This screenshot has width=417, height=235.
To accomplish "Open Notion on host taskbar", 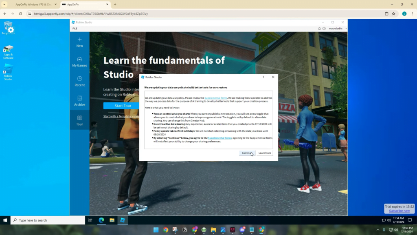I will (x=185, y=230).
